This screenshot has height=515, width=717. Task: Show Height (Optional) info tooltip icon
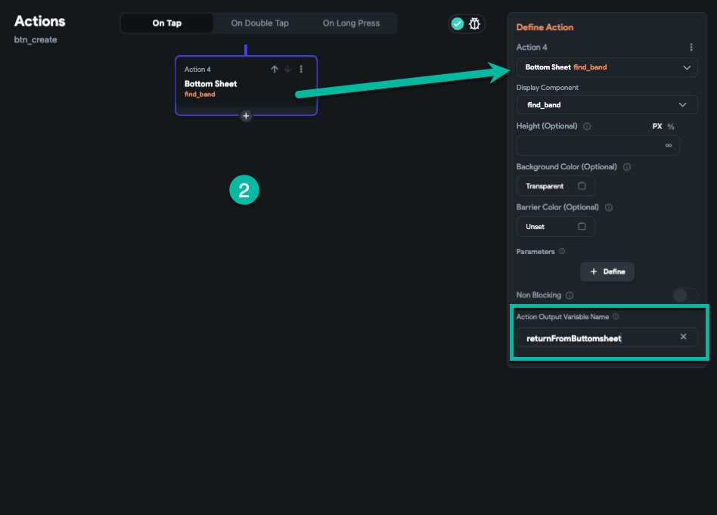pyautogui.click(x=587, y=126)
